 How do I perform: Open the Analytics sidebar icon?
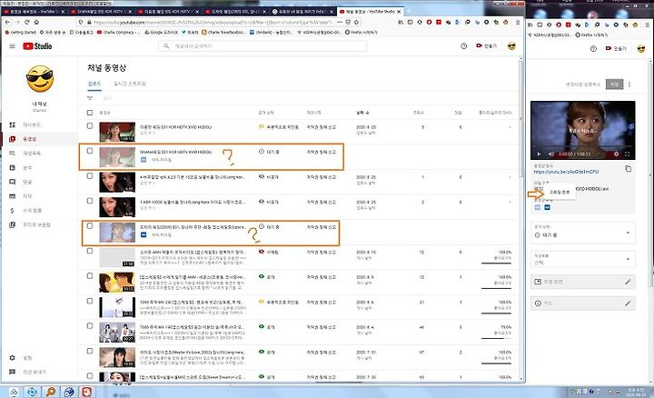[x=13, y=167]
